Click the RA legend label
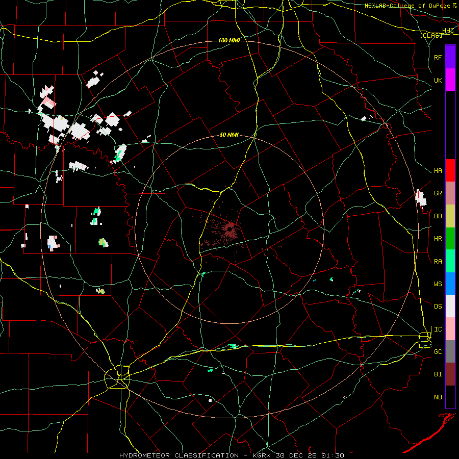Image resolution: width=459 pixels, height=459 pixels. point(438,262)
